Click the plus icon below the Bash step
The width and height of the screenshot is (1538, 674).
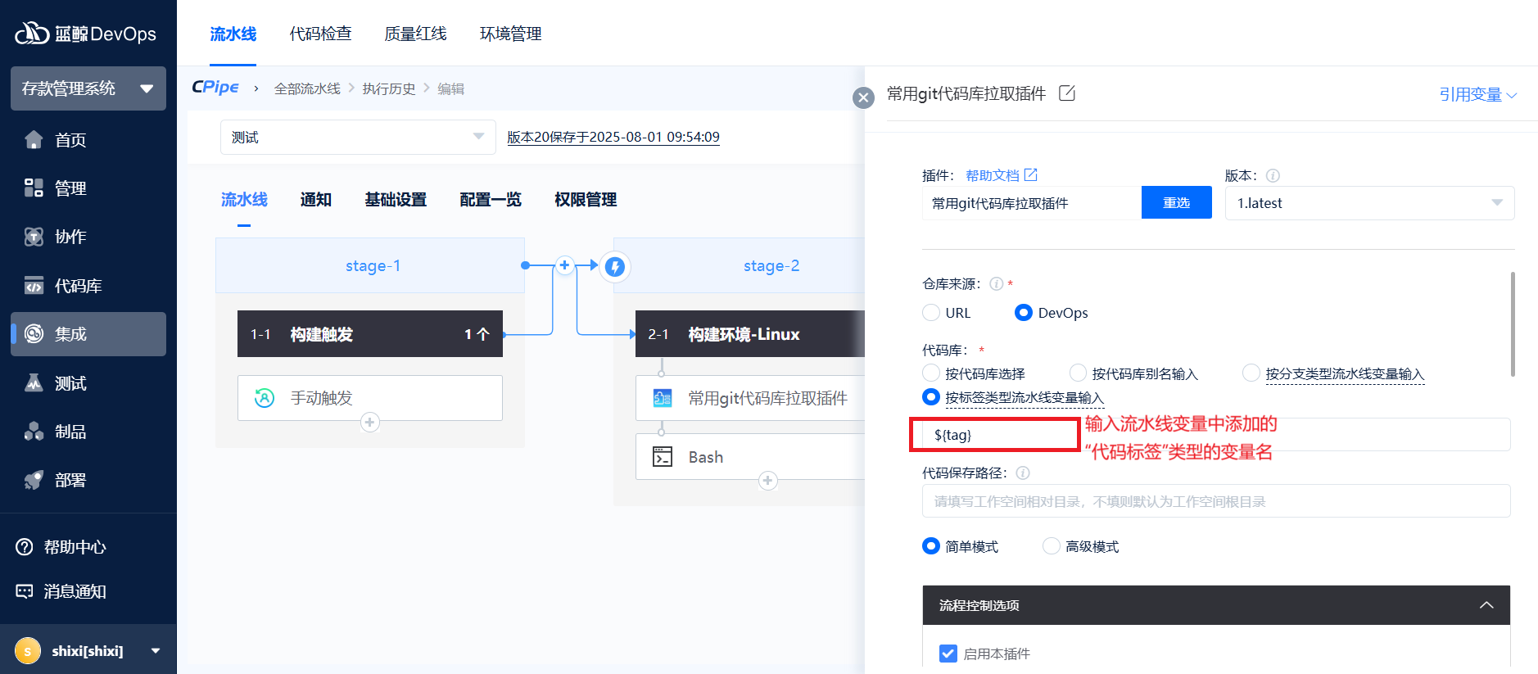point(767,481)
